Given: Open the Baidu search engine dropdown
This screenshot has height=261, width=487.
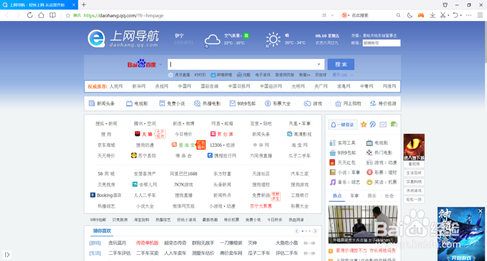Looking at the screenshot, I should coord(161,65).
